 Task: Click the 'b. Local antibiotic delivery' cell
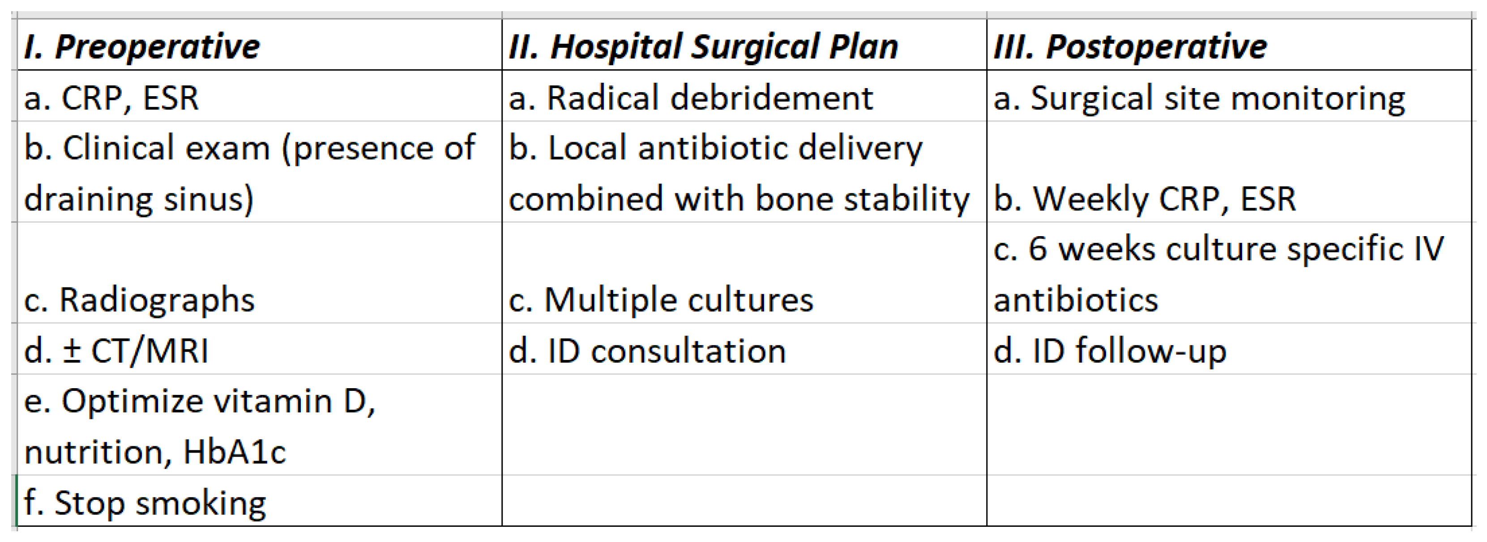pos(743,172)
